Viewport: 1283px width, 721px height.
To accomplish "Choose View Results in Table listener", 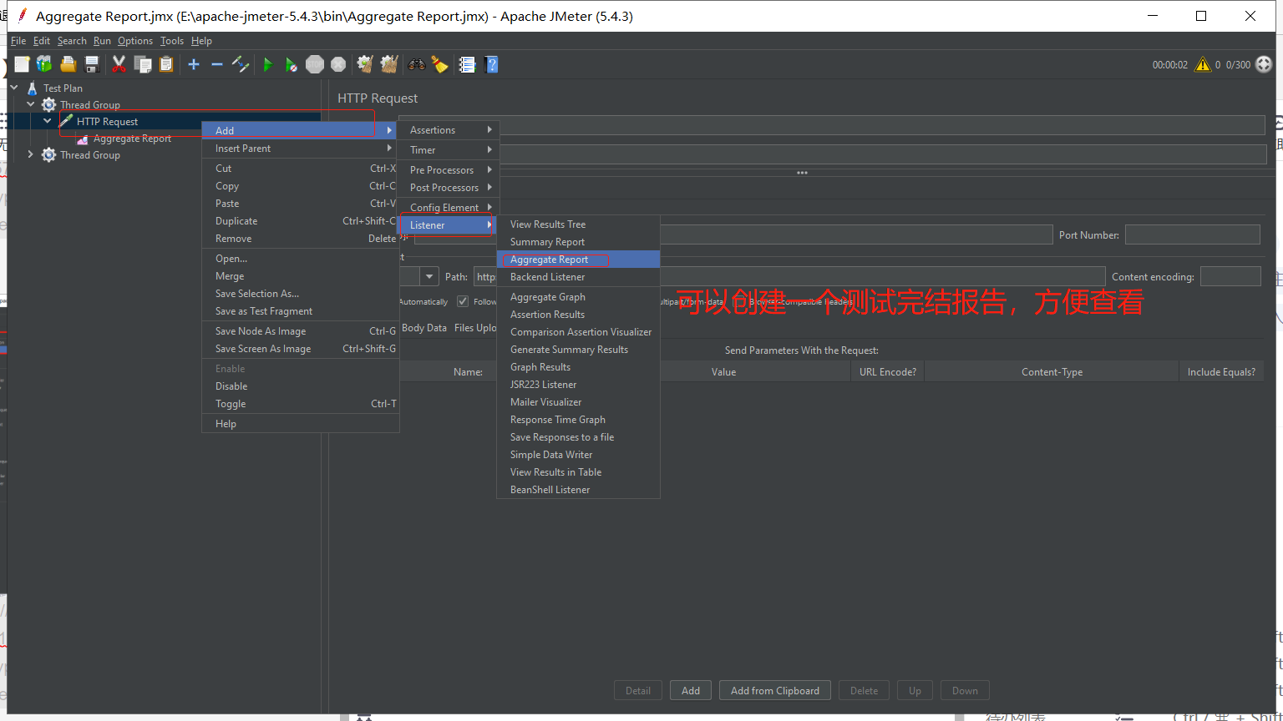I will pos(579,472).
